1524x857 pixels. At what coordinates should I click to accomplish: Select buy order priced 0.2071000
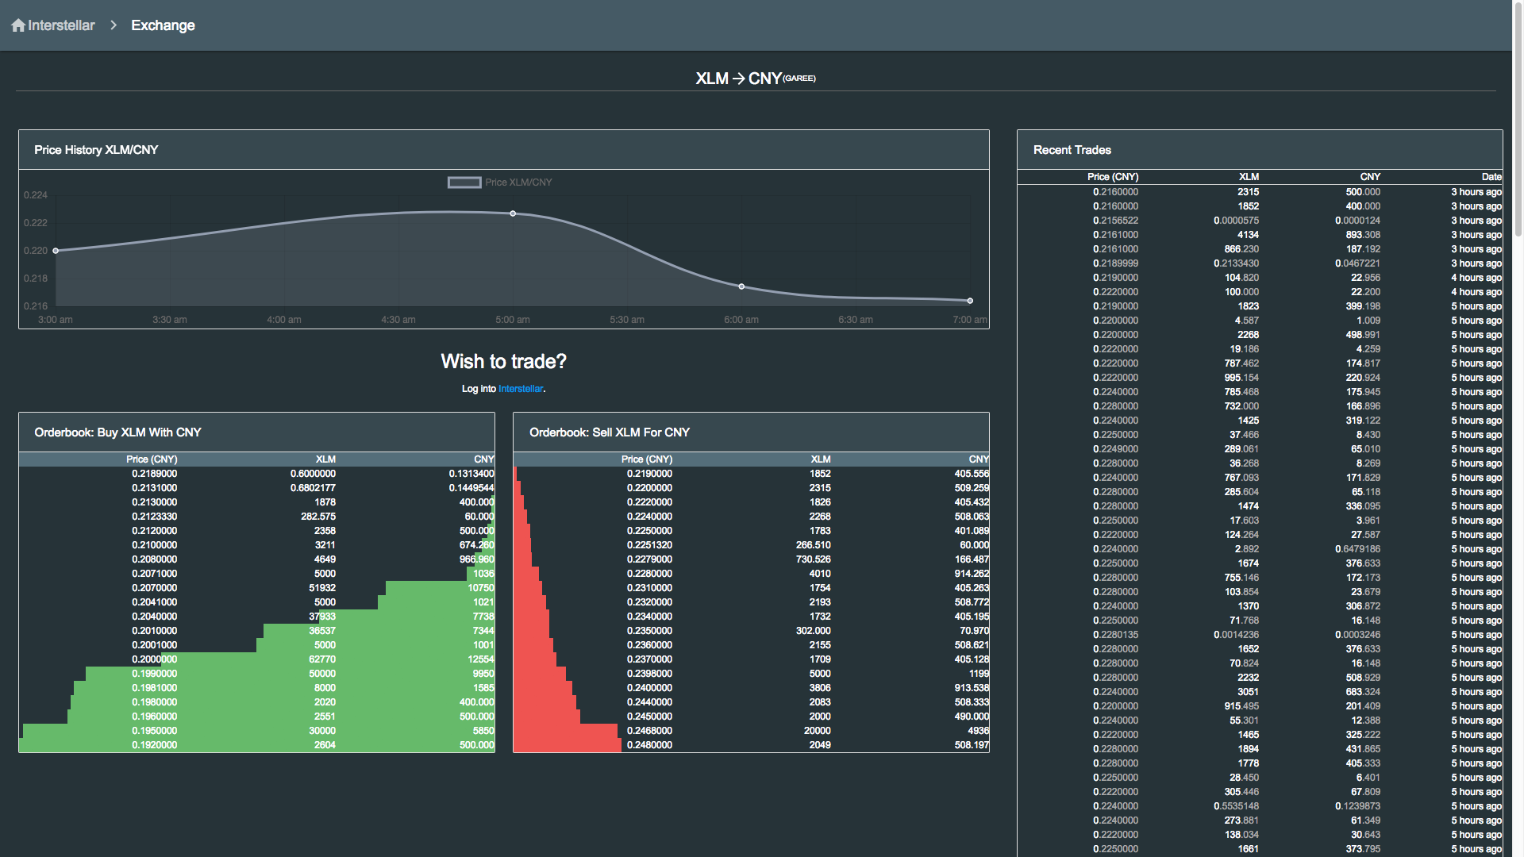(x=256, y=574)
